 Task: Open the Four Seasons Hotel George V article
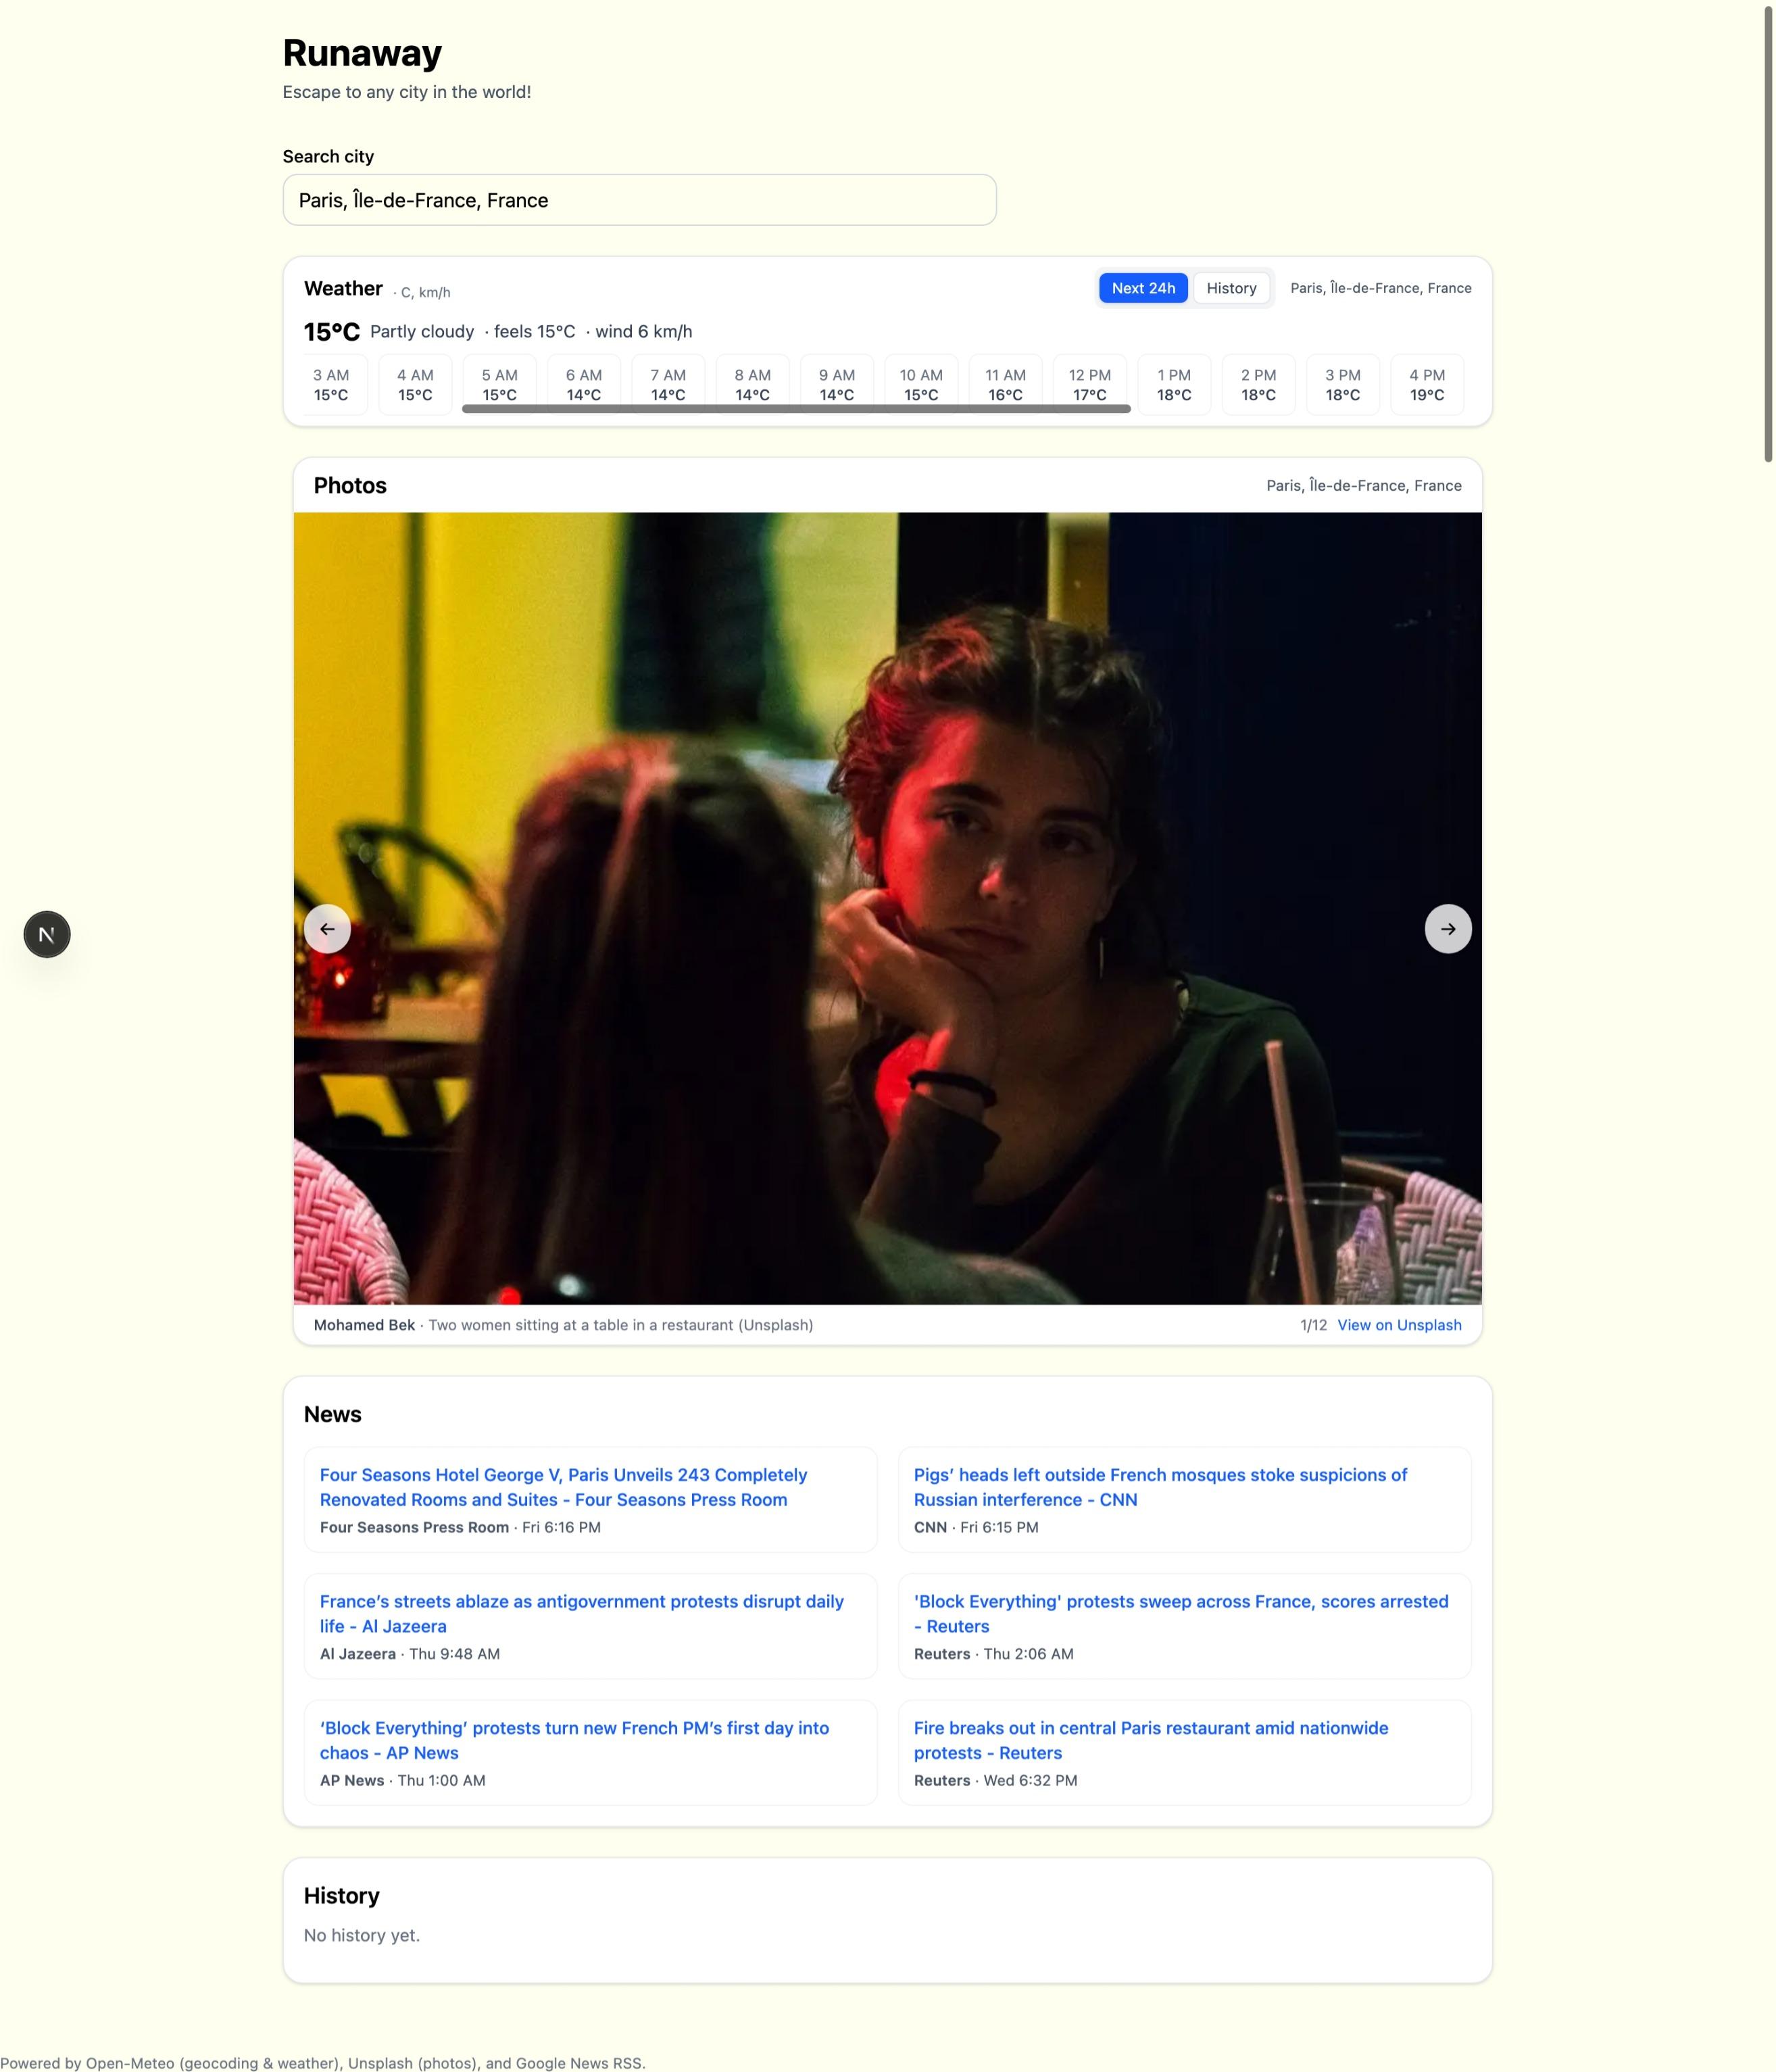point(563,1487)
